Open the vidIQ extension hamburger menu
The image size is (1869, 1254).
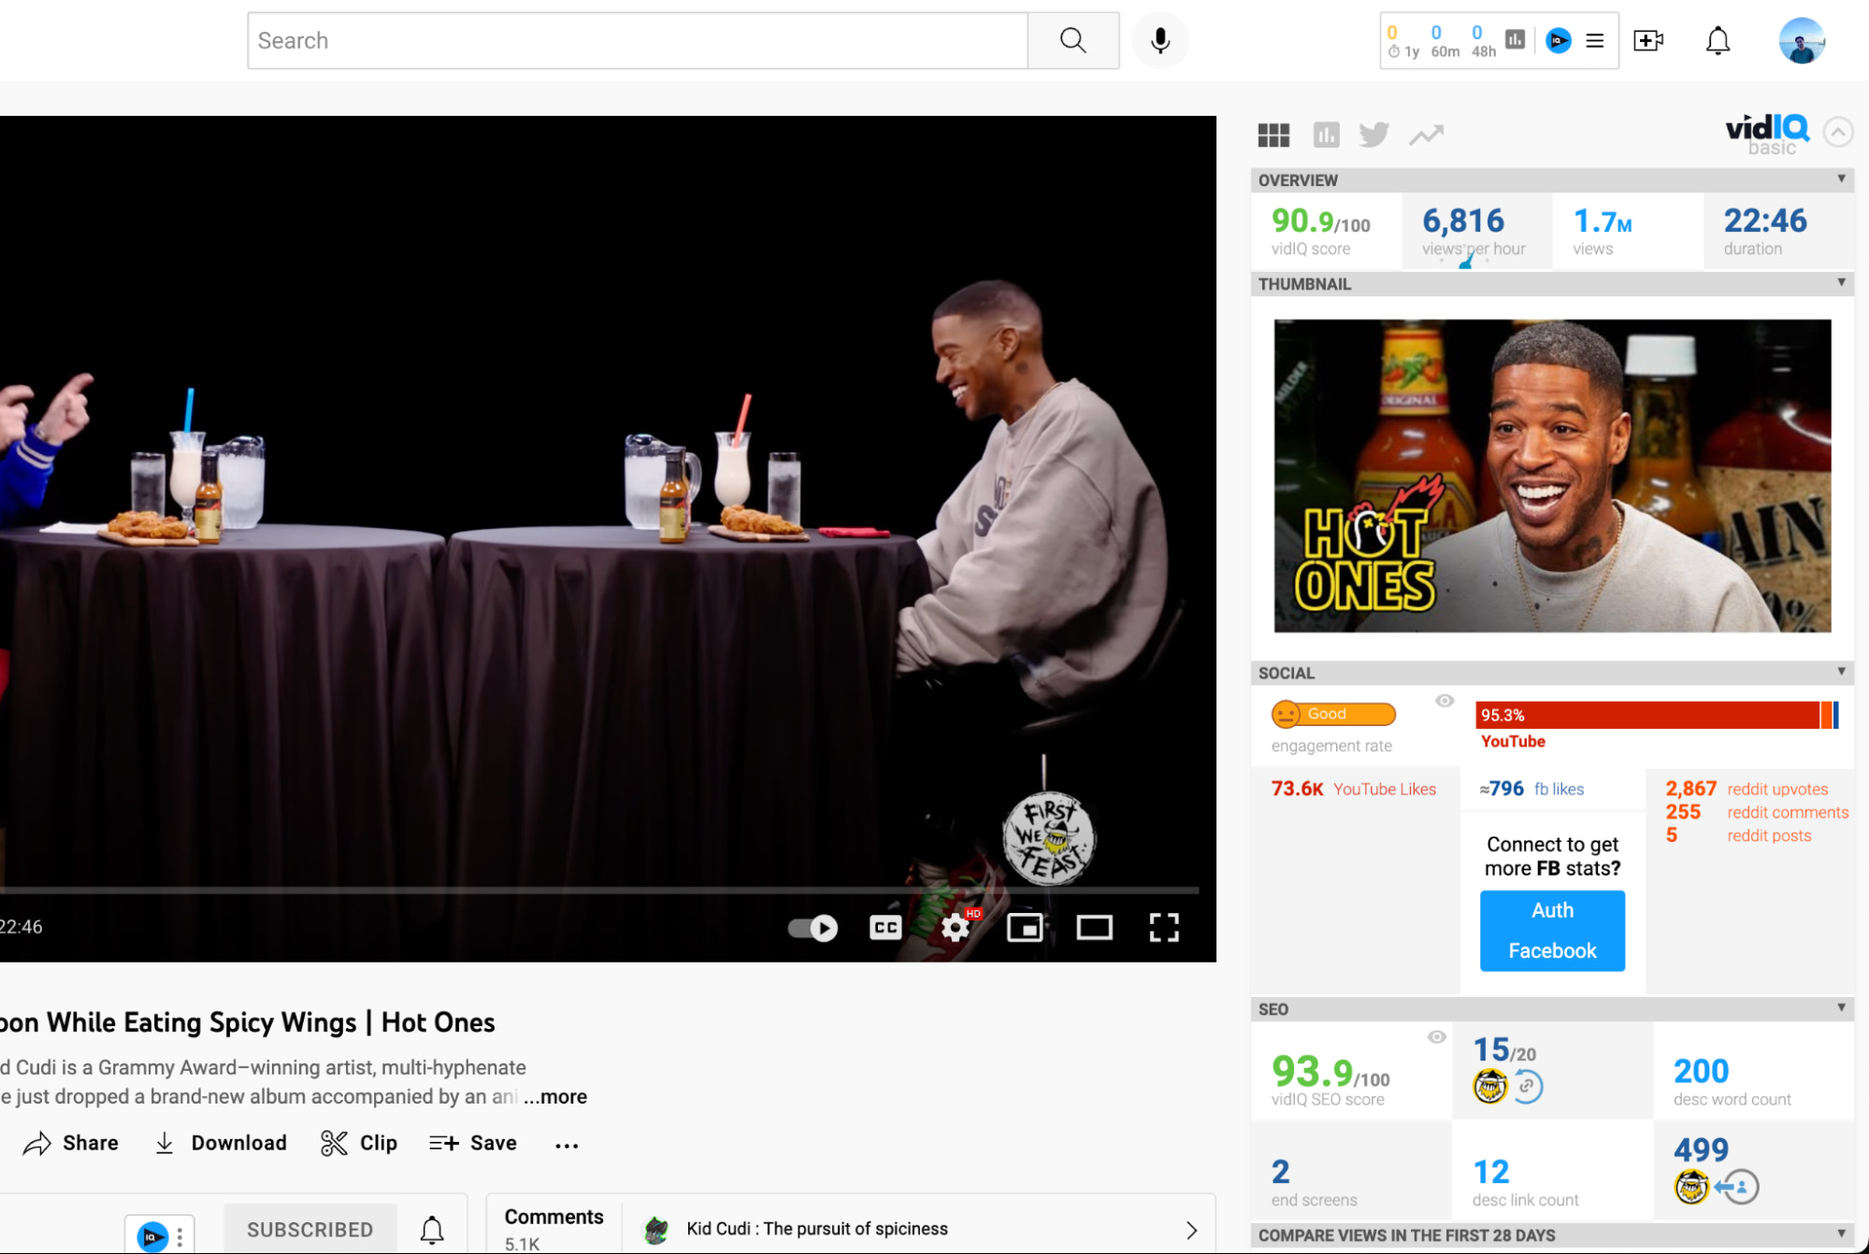1593,40
